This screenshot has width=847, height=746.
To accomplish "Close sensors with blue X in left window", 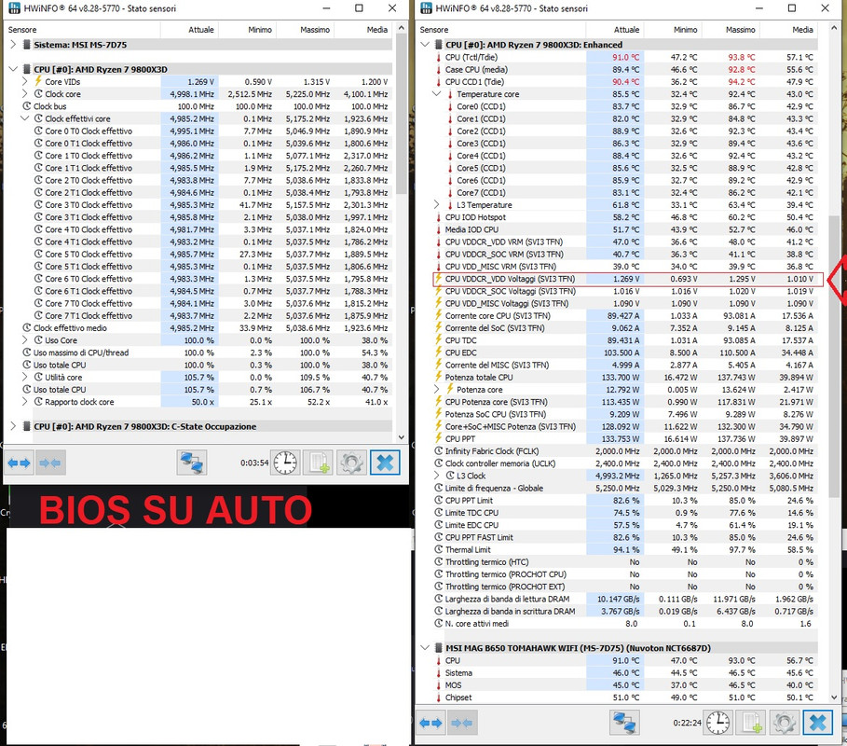I will pyautogui.click(x=385, y=463).
